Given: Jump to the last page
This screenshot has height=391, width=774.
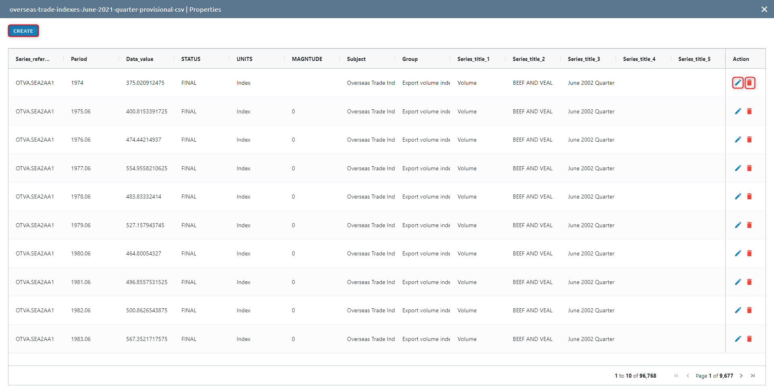Looking at the screenshot, I should (753, 376).
